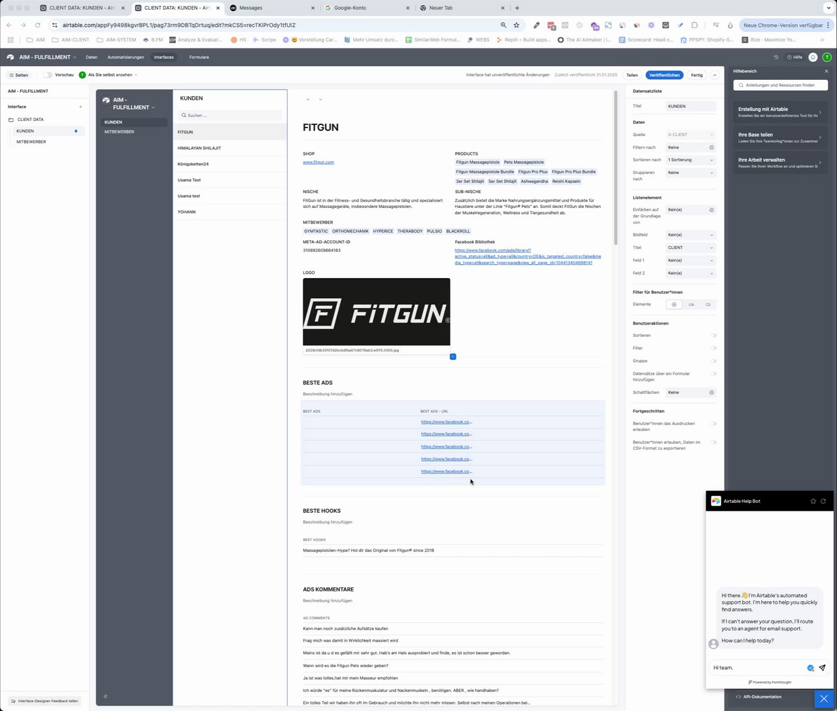Allow users to print records toggle
Screen dimensions: 837x711
pyautogui.click(x=713, y=424)
